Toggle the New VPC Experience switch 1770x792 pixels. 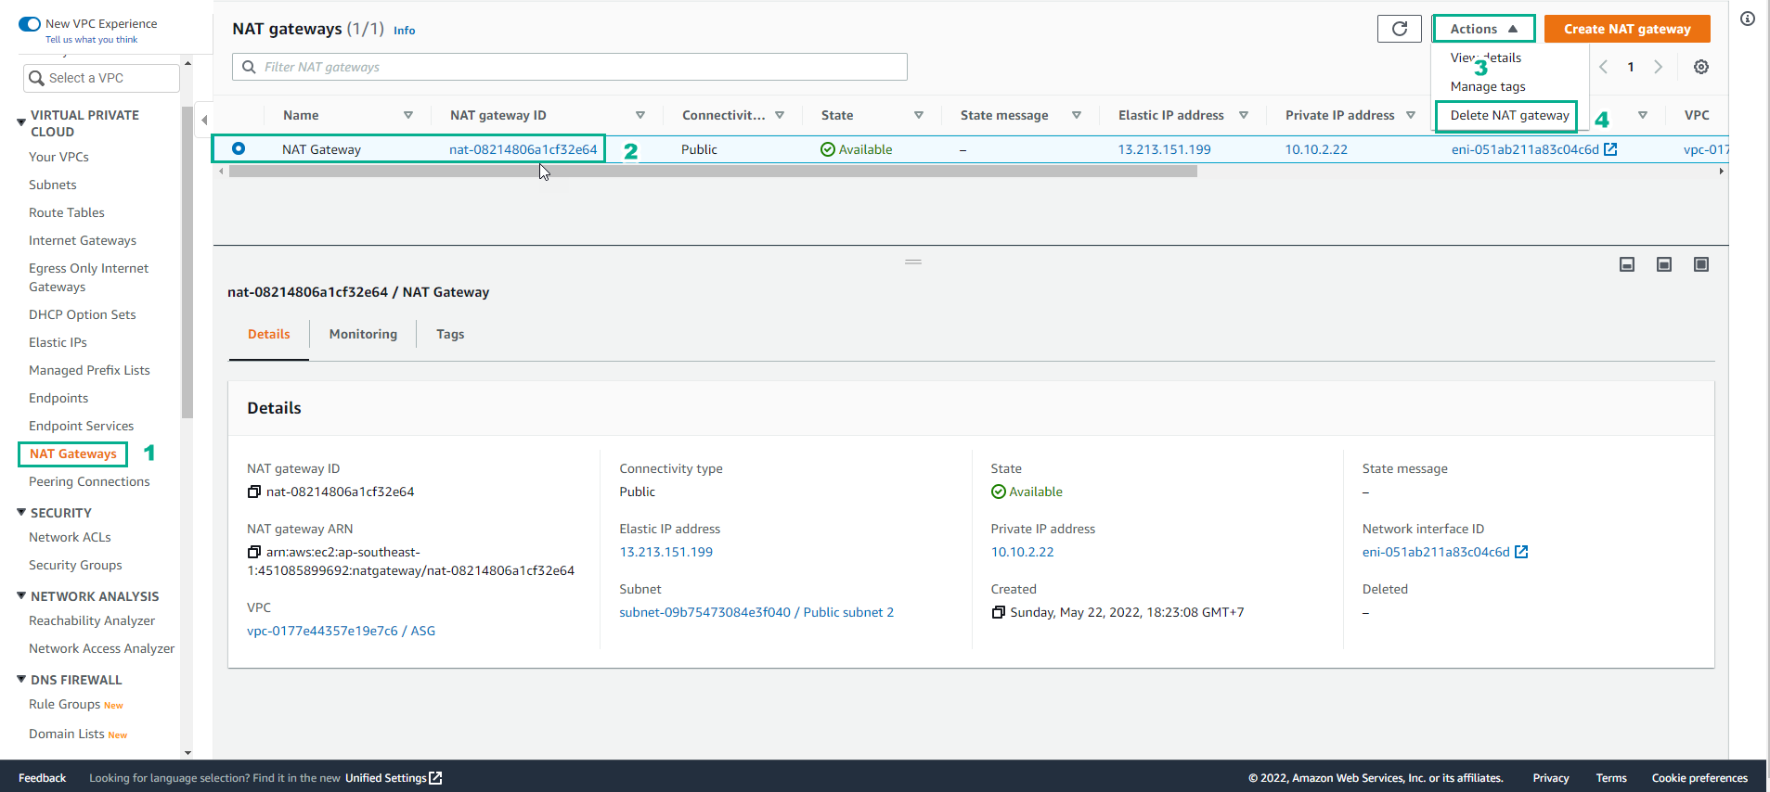pos(30,24)
